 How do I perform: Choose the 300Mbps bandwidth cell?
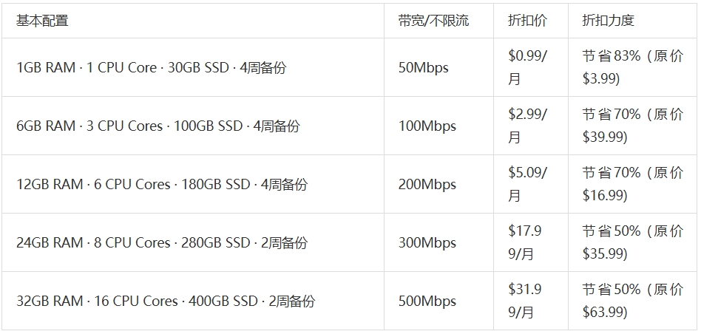[427, 243]
